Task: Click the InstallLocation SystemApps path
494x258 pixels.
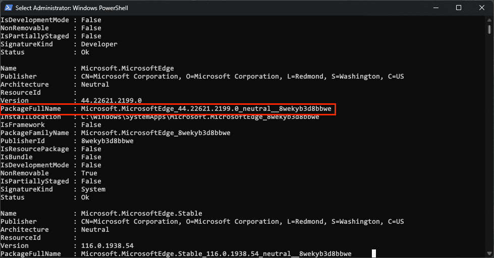Action: pyautogui.click(x=200, y=117)
